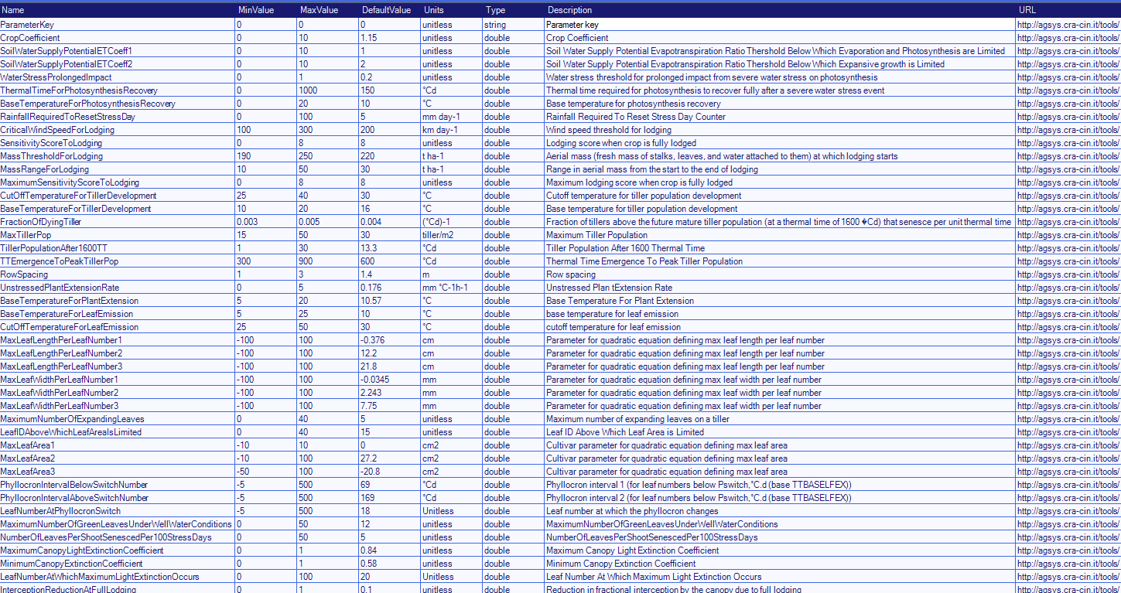1121x593 pixels.
Task: Select BaseTemperatureForLeafEmission name cell
Action: coord(118,314)
